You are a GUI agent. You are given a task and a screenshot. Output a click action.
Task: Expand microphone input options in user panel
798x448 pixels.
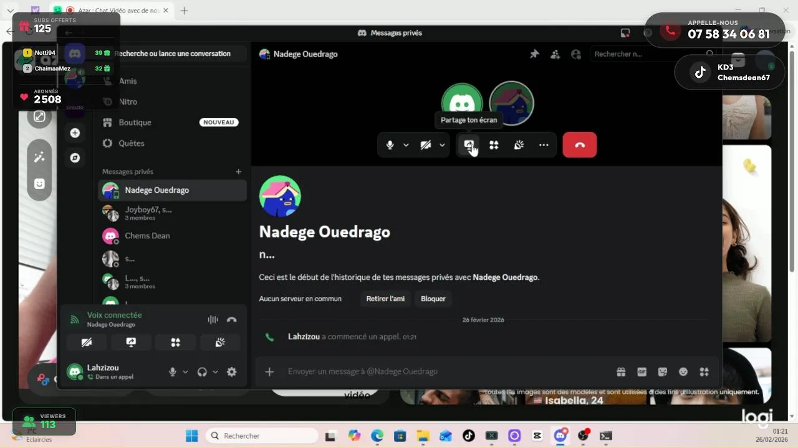pyautogui.click(x=185, y=372)
